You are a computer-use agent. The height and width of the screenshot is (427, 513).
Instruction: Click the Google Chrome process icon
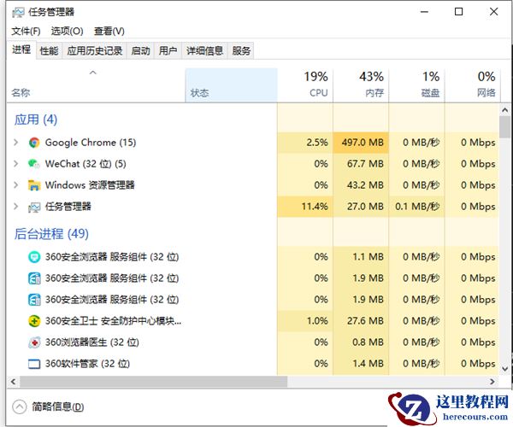tap(34, 143)
